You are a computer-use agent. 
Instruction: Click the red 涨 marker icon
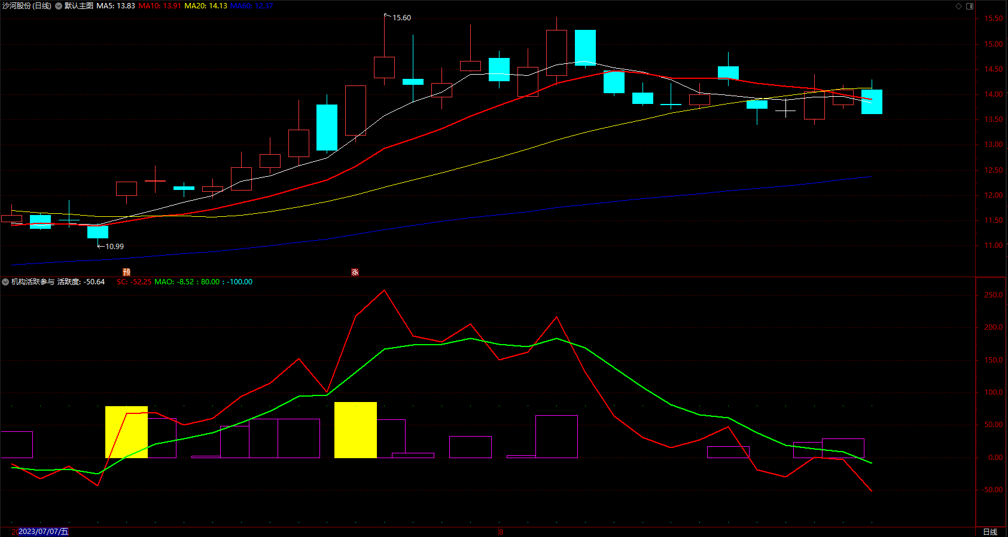(x=355, y=272)
